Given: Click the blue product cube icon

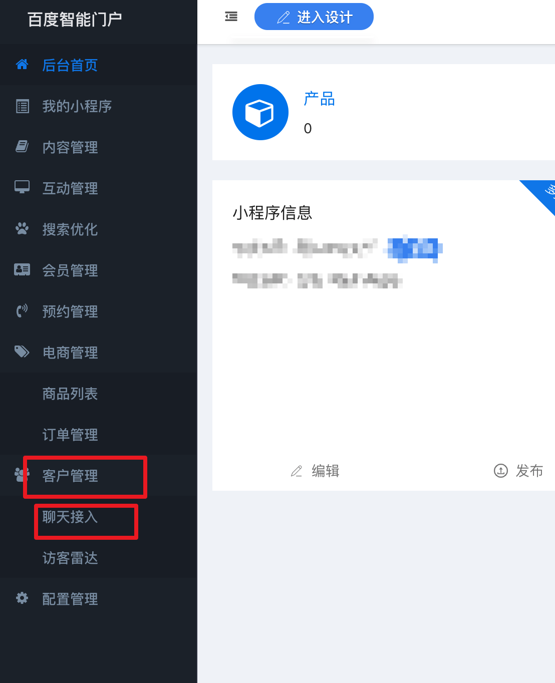Looking at the screenshot, I should click(x=260, y=112).
